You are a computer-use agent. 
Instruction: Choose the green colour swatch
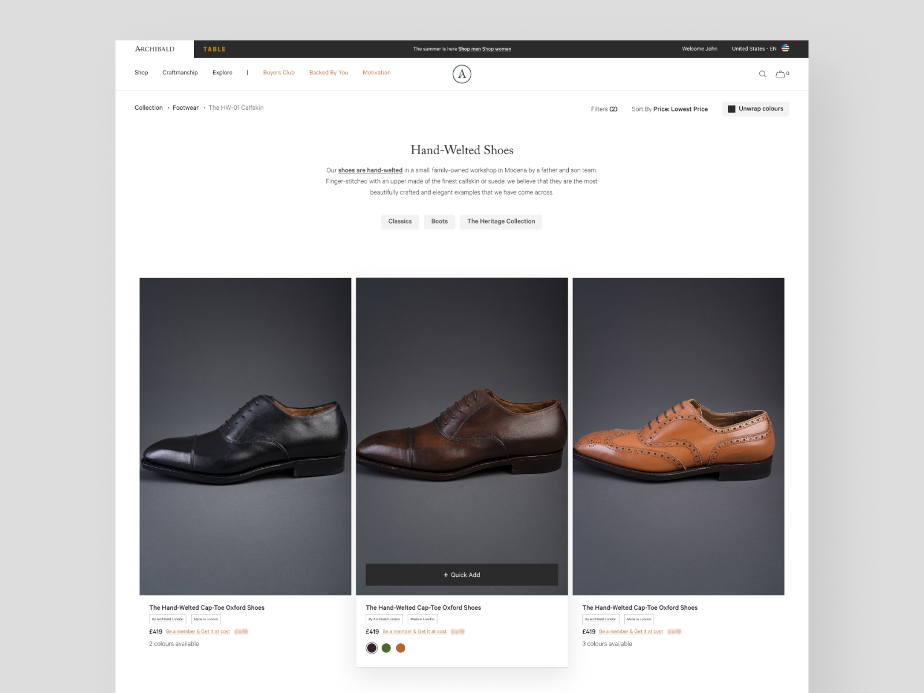click(386, 648)
